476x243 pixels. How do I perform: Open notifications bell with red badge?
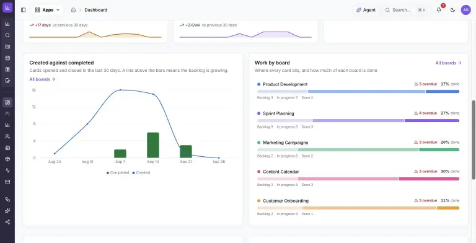click(x=439, y=10)
